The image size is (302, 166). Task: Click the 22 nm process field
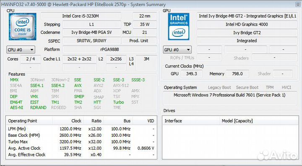click(x=145, y=16)
